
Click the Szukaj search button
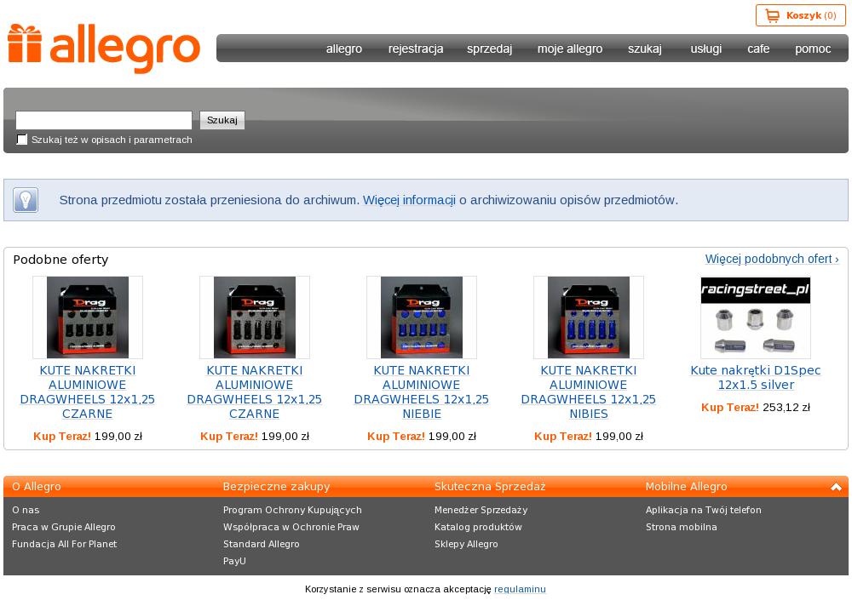[x=222, y=120]
